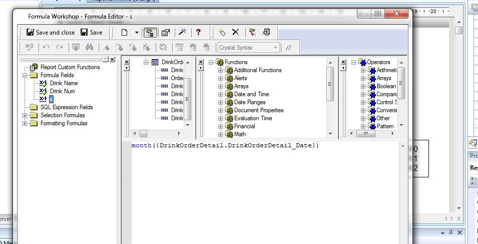Select Report Custom Functions in tree

pos(70,67)
